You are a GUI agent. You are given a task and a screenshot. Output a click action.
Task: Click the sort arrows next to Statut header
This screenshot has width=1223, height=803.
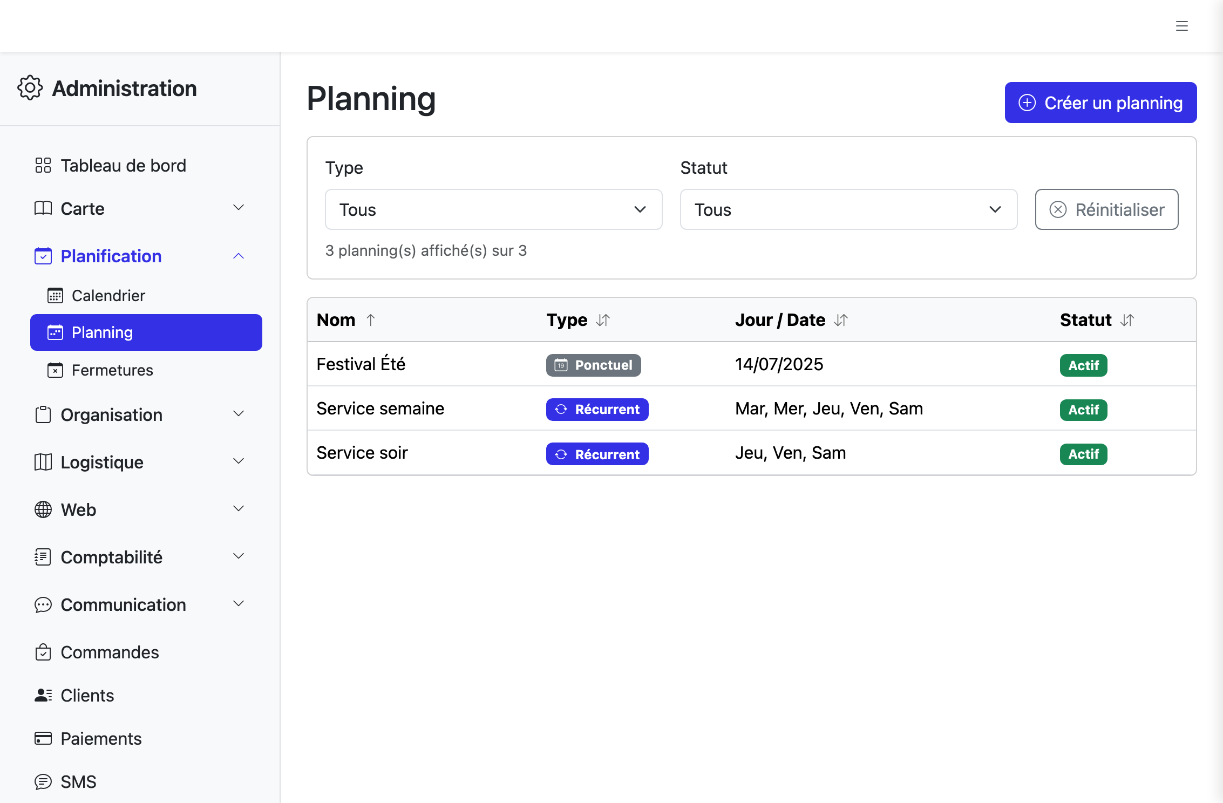(x=1127, y=320)
